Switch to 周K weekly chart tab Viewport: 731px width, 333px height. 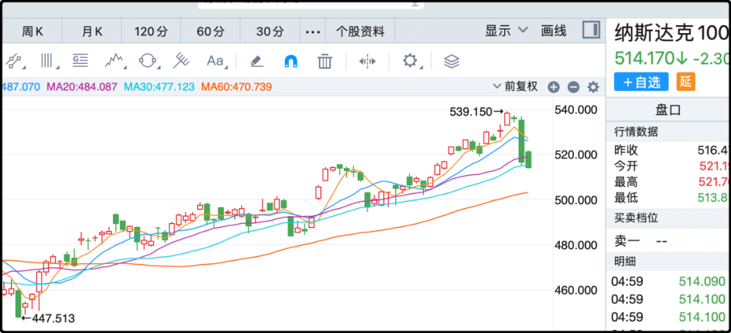coord(32,31)
